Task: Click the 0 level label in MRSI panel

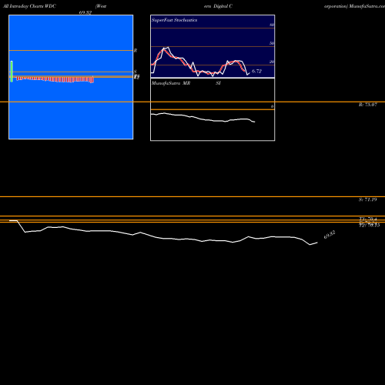Action: tap(273, 106)
